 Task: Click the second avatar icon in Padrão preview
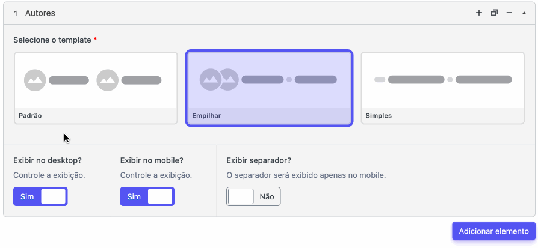pos(107,80)
